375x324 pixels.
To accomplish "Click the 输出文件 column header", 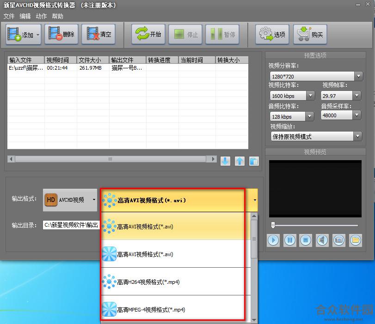I will [128, 60].
